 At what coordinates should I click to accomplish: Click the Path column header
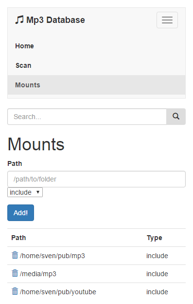18,238
